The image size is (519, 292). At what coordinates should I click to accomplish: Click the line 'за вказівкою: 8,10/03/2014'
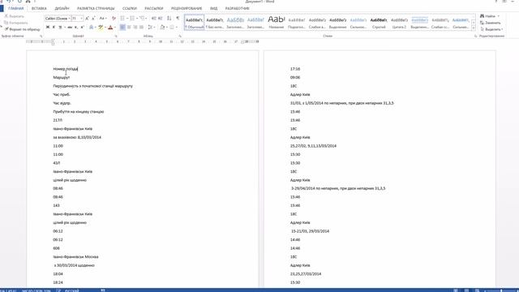(x=77, y=137)
